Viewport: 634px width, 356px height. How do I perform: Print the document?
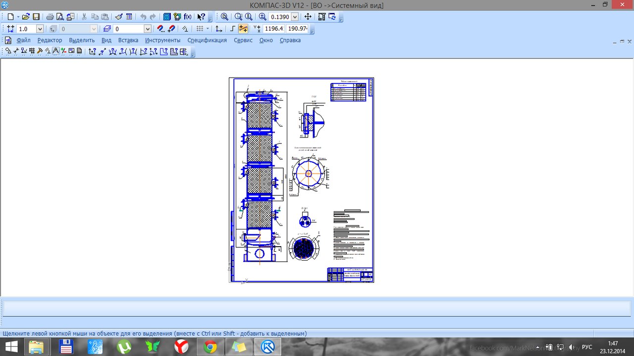(x=50, y=16)
